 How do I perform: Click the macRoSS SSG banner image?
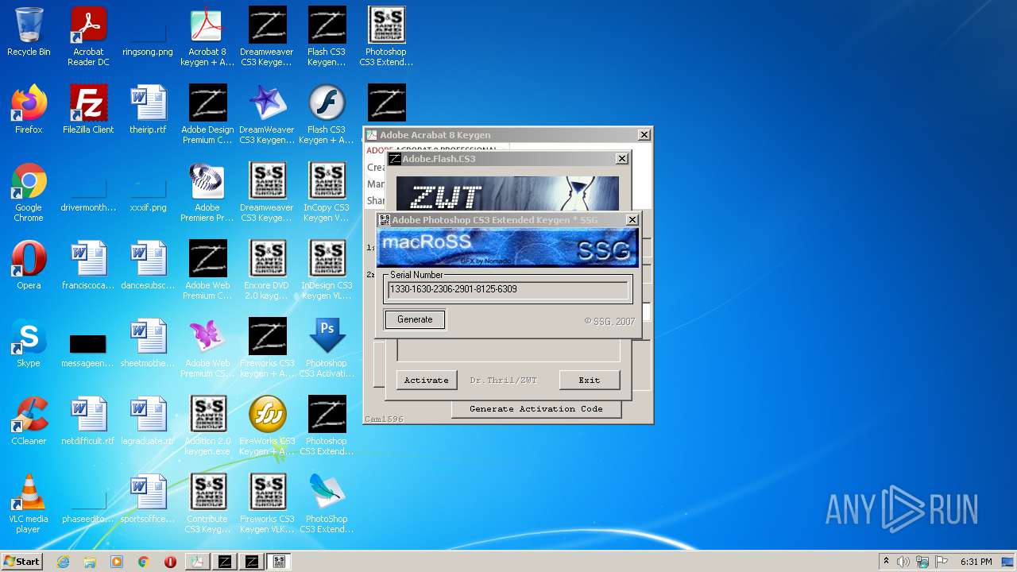pyautogui.click(x=507, y=247)
